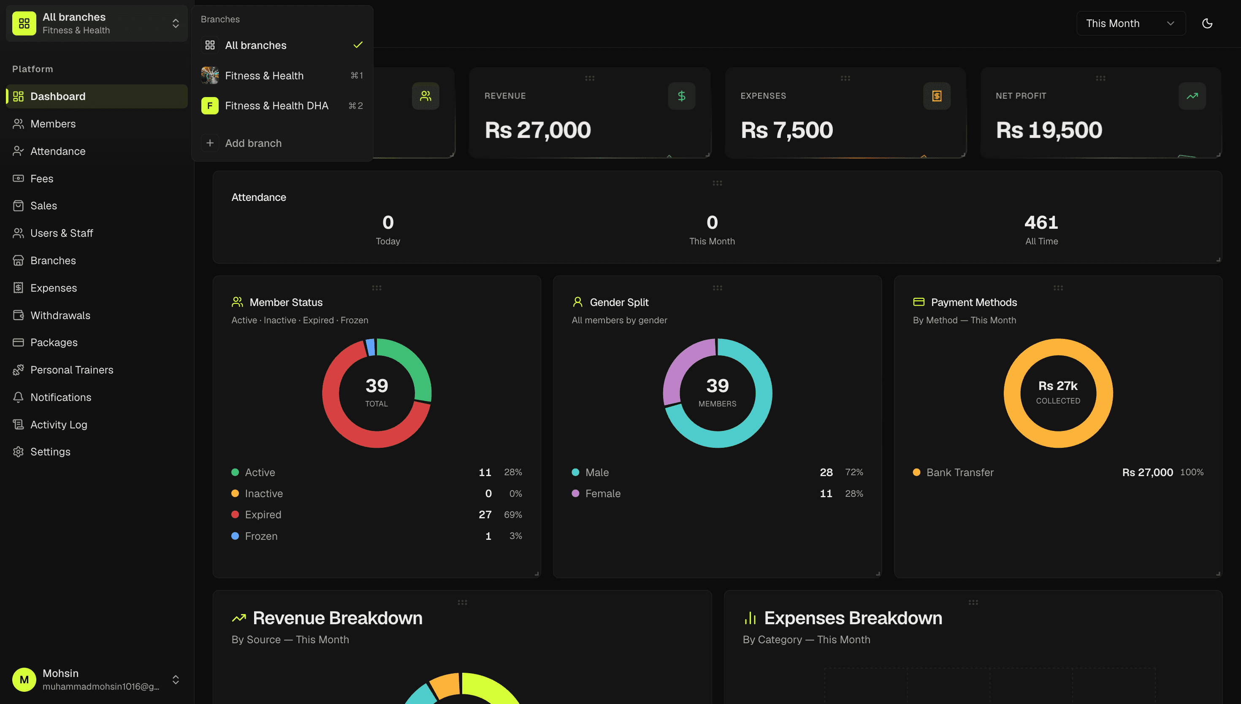
Task: Grab the drag handle on the Expenses card
Action: pyautogui.click(x=845, y=78)
